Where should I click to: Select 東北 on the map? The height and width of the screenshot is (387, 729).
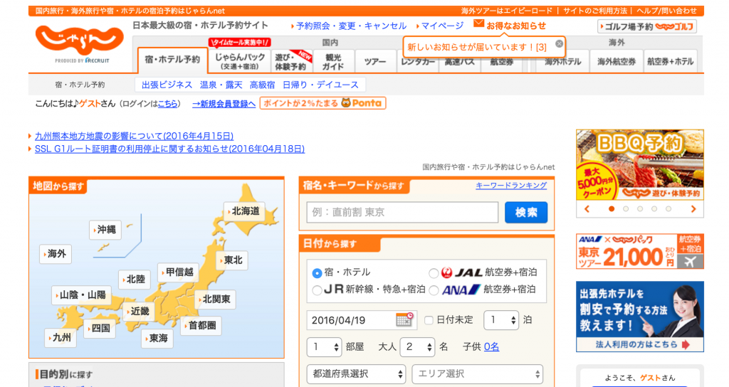(231, 260)
